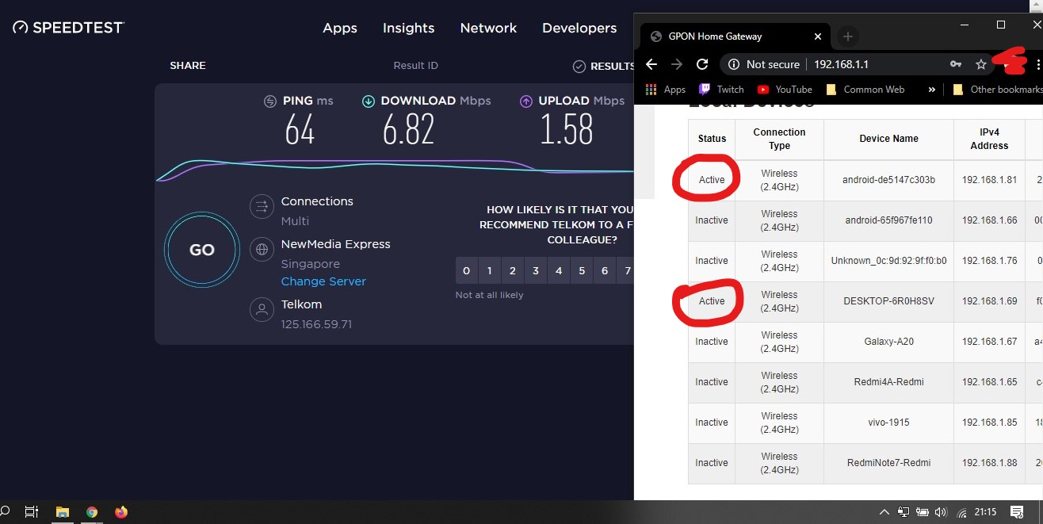
Task: Rate likelihood 5
Action: [582, 271]
